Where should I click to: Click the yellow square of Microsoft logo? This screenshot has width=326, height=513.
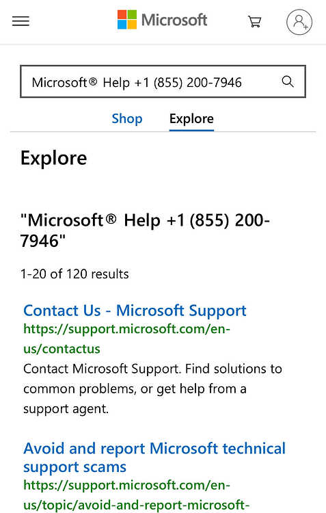coord(132,25)
